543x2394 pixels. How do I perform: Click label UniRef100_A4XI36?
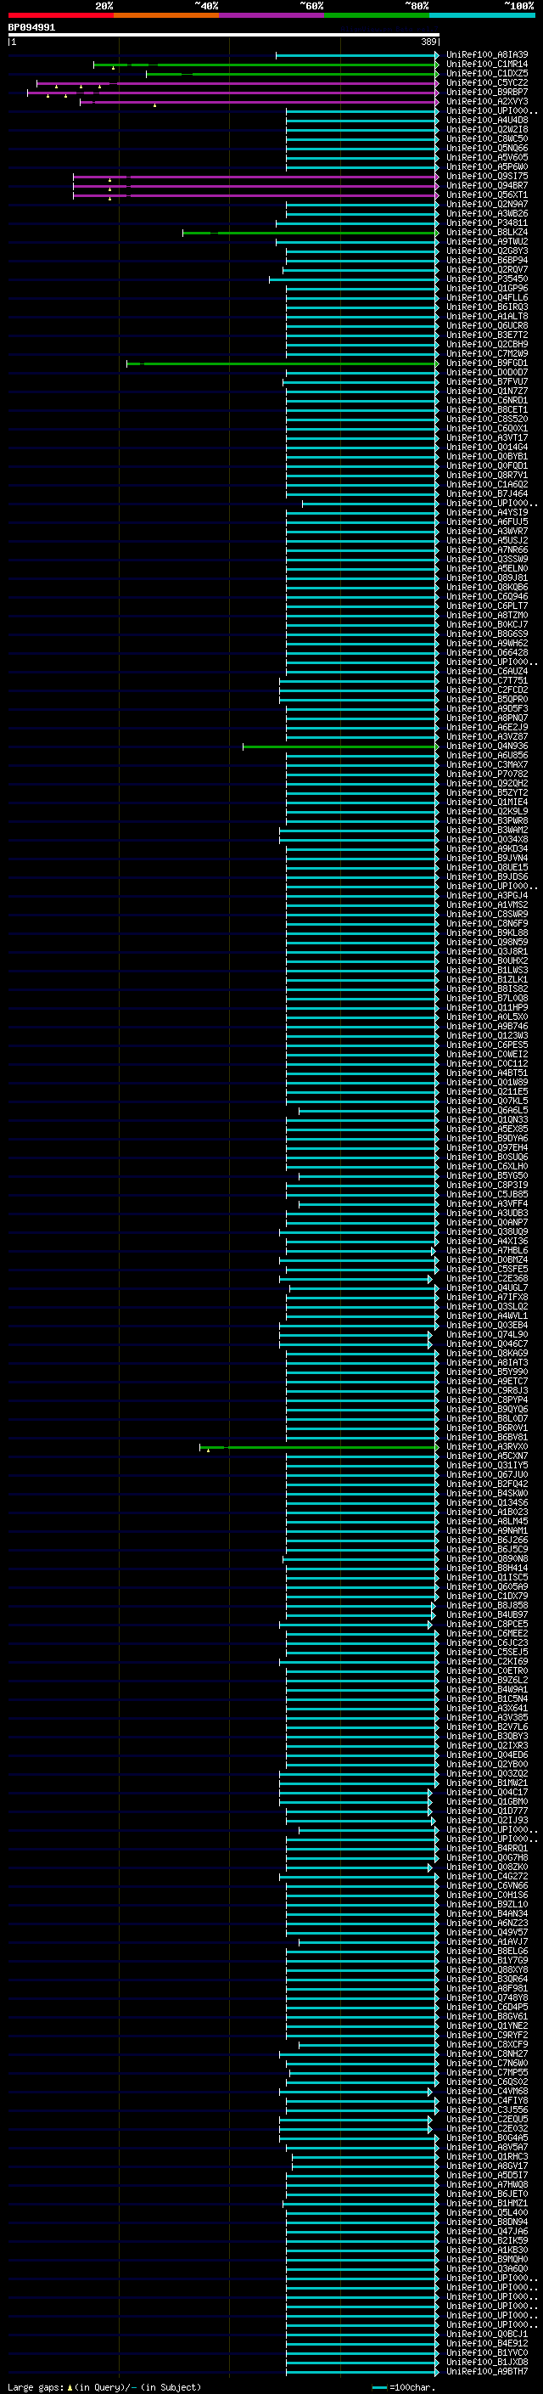487,1242
